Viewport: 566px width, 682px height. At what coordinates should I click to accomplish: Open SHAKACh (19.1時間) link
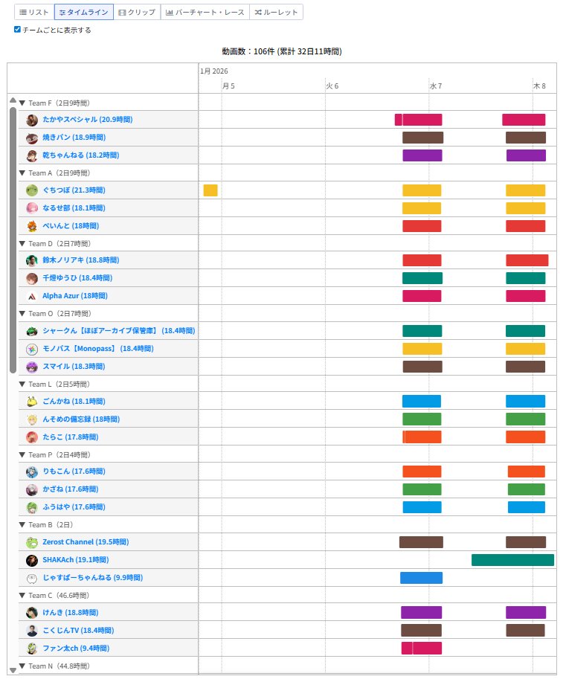tap(76, 560)
